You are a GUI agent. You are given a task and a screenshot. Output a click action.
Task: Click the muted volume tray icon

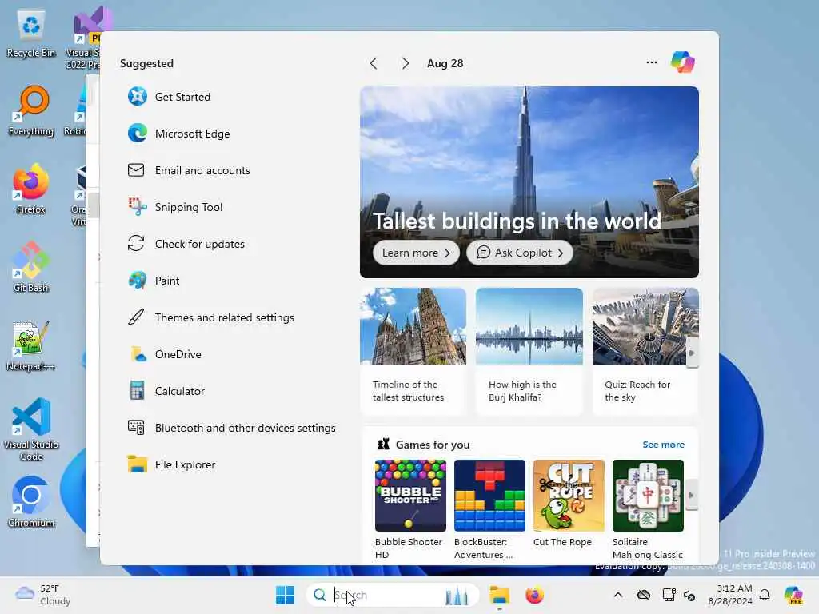[x=689, y=595]
